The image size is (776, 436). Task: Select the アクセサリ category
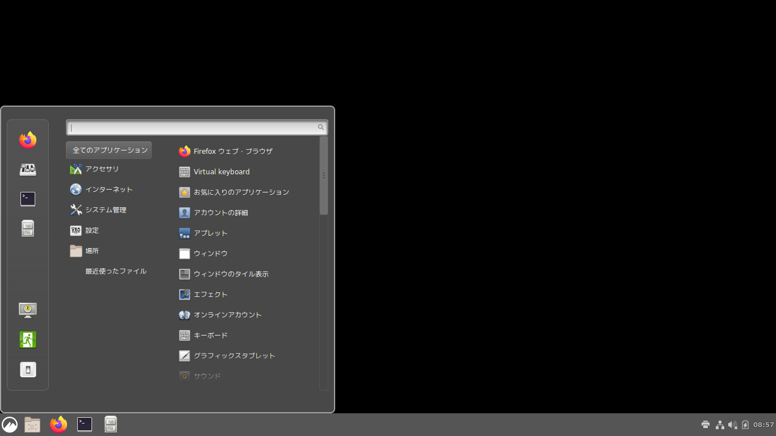(x=109, y=169)
